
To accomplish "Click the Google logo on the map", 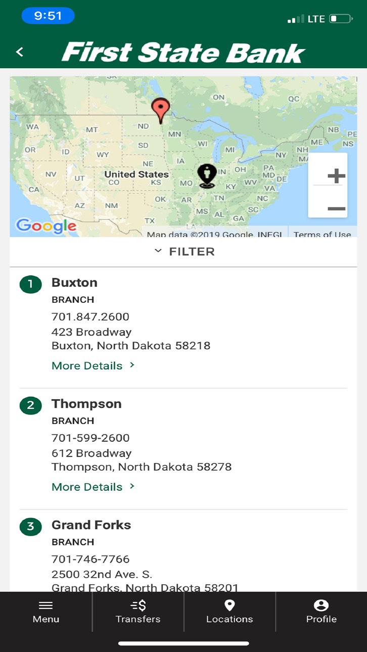I will click(46, 225).
